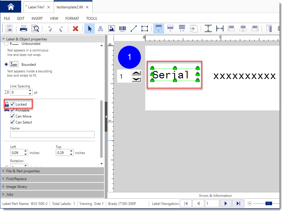Select the Insert Picture tool

pyautogui.click(x=112, y=29)
